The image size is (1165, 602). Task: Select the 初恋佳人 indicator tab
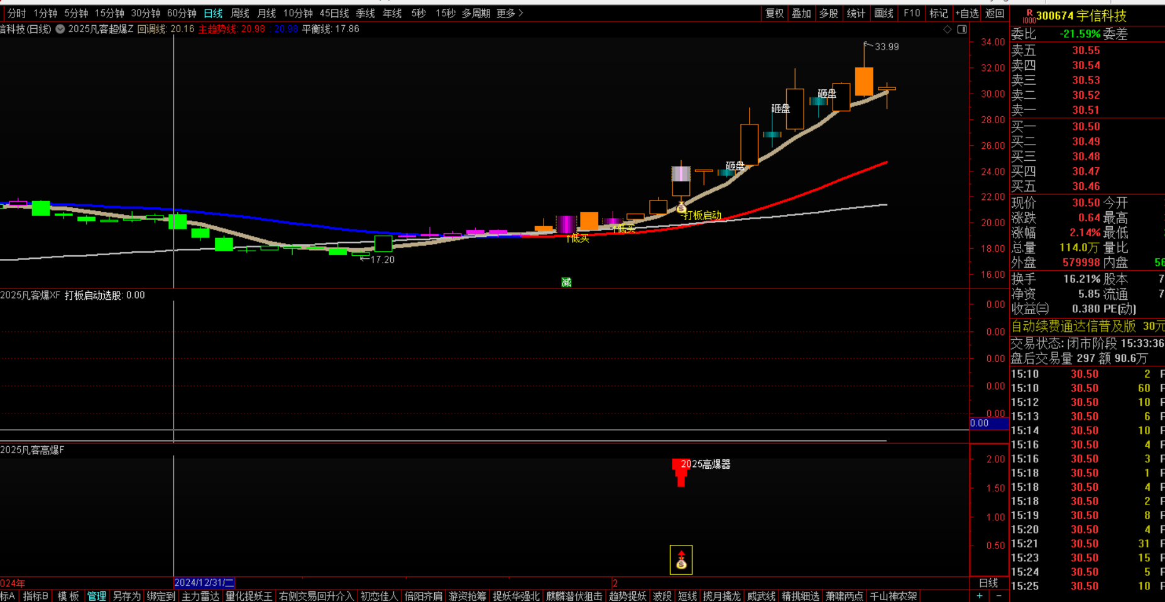[x=379, y=596]
